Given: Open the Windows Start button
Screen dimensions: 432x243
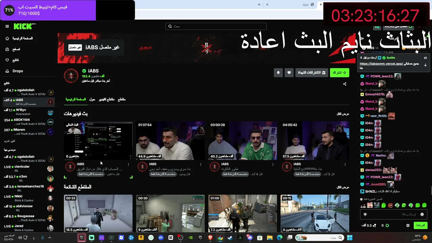Looking at the screenshot, I should pyautogui.click(x=350, y=238).
